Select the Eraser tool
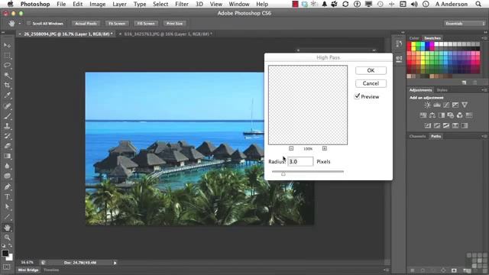Viewport: 489px width, 275px height. (7, 146)
